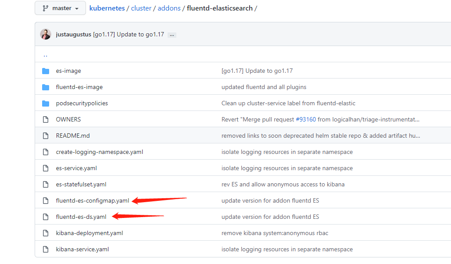The image size is (451, 264).
Task: Open commit 'Clean up cluster-service label from fluentd-elastic'
Action: pyautogui.click(x=288, y=103)
